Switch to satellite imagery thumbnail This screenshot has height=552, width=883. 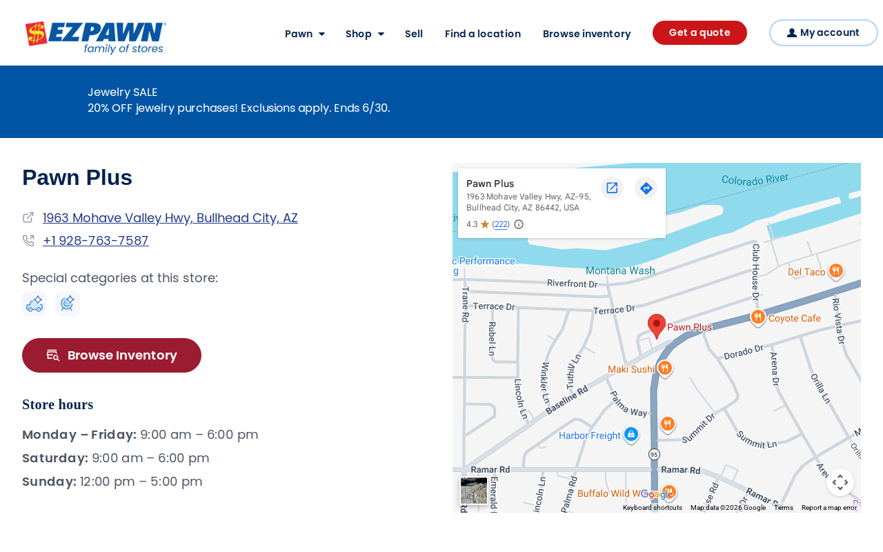pyautogui.click(x=474, y=491)
